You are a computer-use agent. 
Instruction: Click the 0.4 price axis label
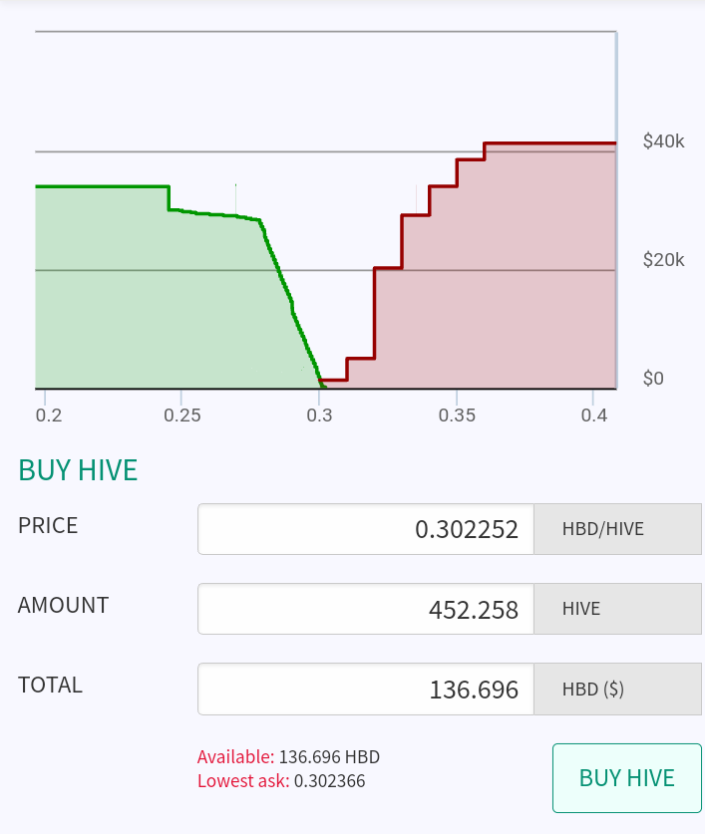(x=594, y=416)
